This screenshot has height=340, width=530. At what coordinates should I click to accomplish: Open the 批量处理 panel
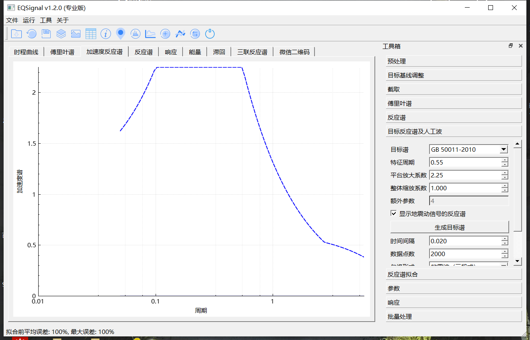[x=454, y=316]
